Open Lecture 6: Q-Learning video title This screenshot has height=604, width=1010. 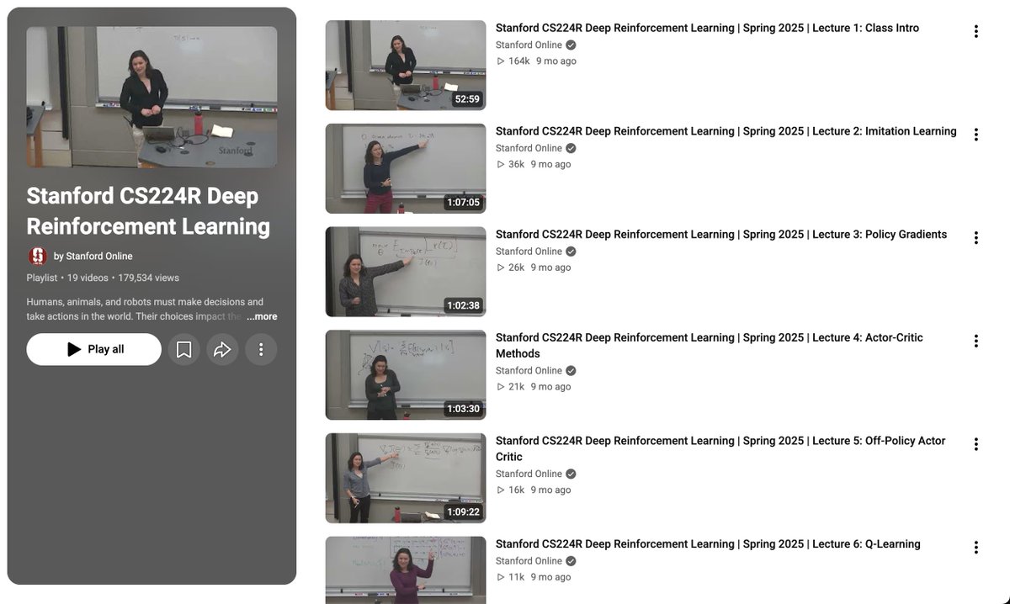(708, 544)
